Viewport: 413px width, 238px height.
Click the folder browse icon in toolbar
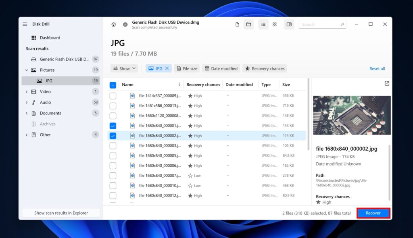[x=249, y=24]
